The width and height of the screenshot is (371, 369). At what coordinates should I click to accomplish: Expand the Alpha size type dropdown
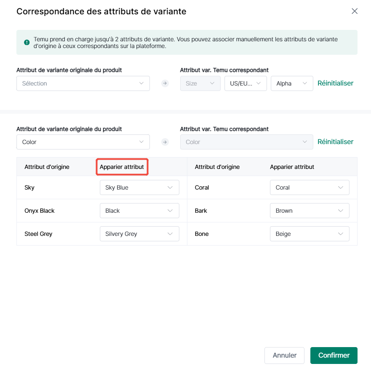(x=292, y=83)
